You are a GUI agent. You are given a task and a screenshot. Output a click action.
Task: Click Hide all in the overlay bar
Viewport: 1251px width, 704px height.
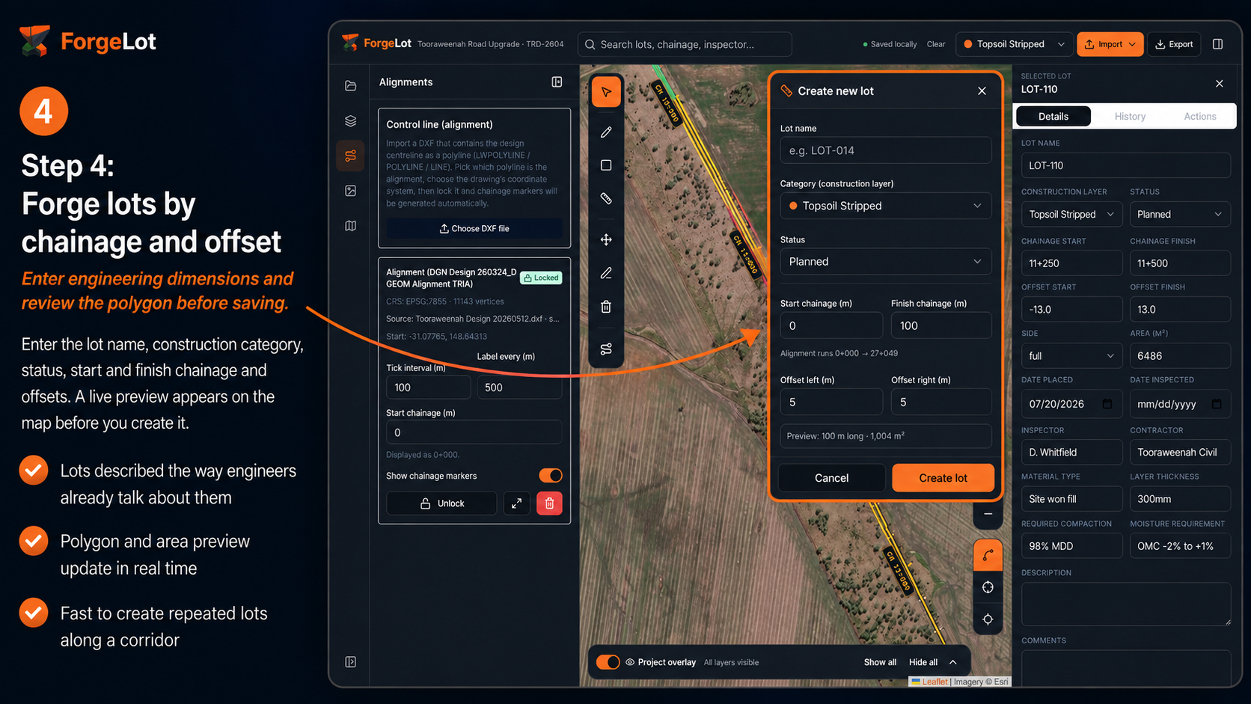click(x=923, y=662)
